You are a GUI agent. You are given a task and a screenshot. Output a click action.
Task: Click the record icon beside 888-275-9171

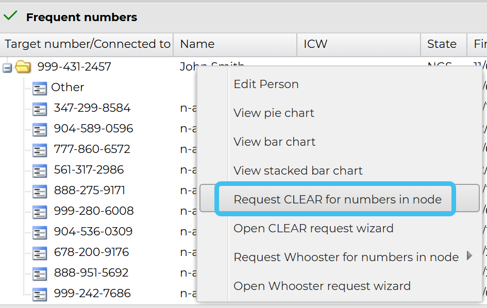[40, 191]
